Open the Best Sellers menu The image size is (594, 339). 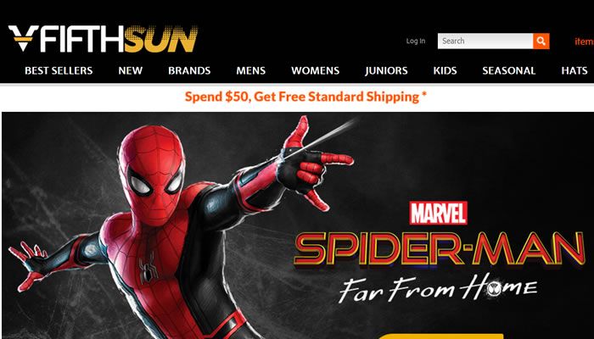click(x=59, y=70)
